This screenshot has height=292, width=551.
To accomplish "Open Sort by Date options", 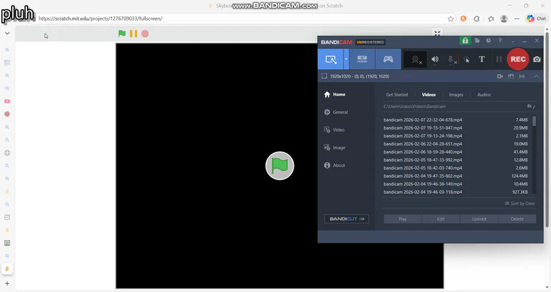I will [x=520, y=203].
